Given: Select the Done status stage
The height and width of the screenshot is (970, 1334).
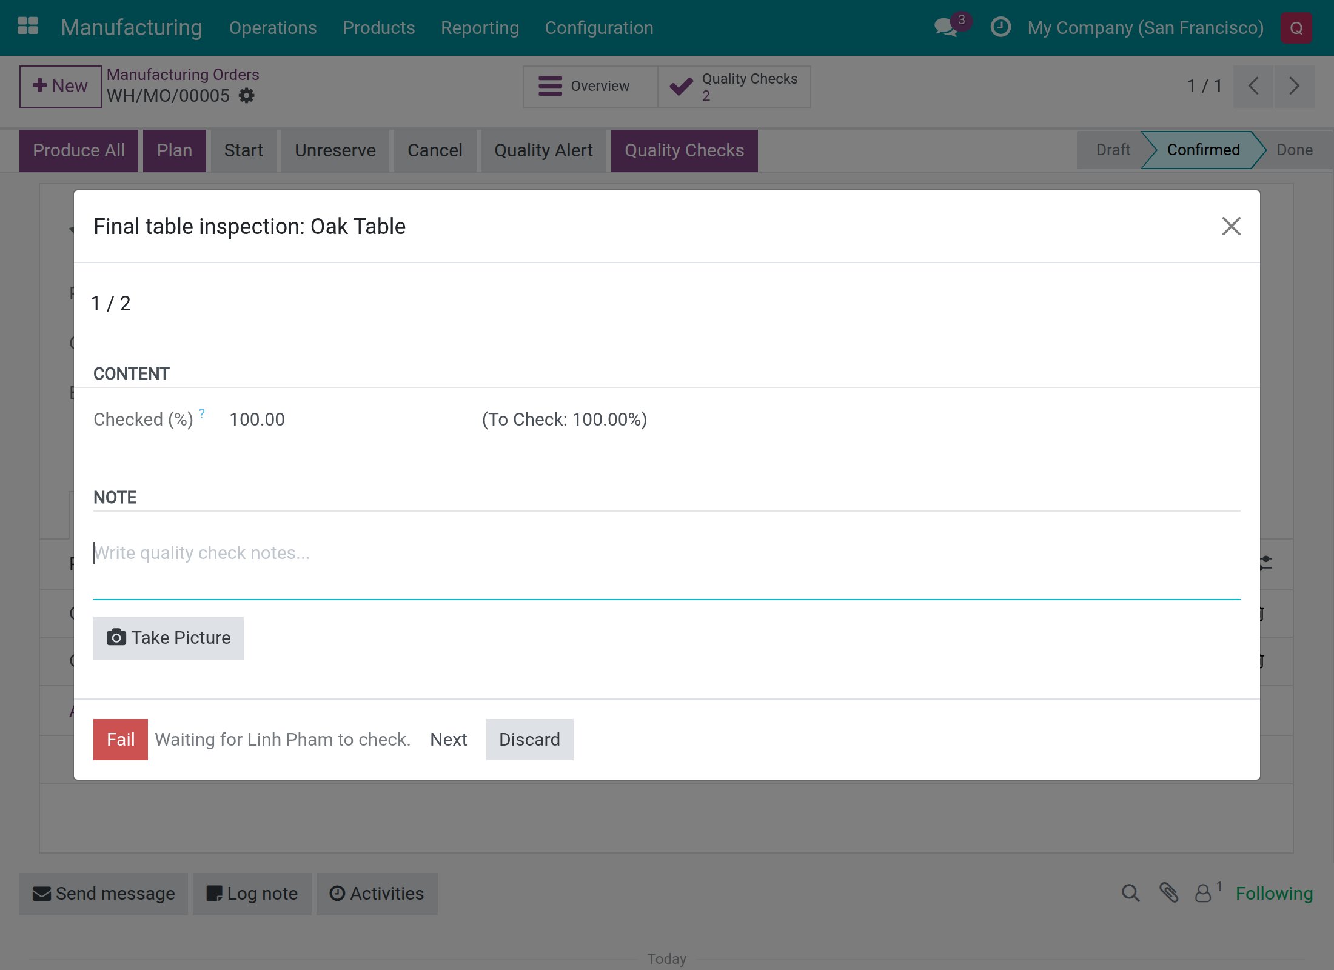Looking at the screenshot, I should click(1294, 150).
